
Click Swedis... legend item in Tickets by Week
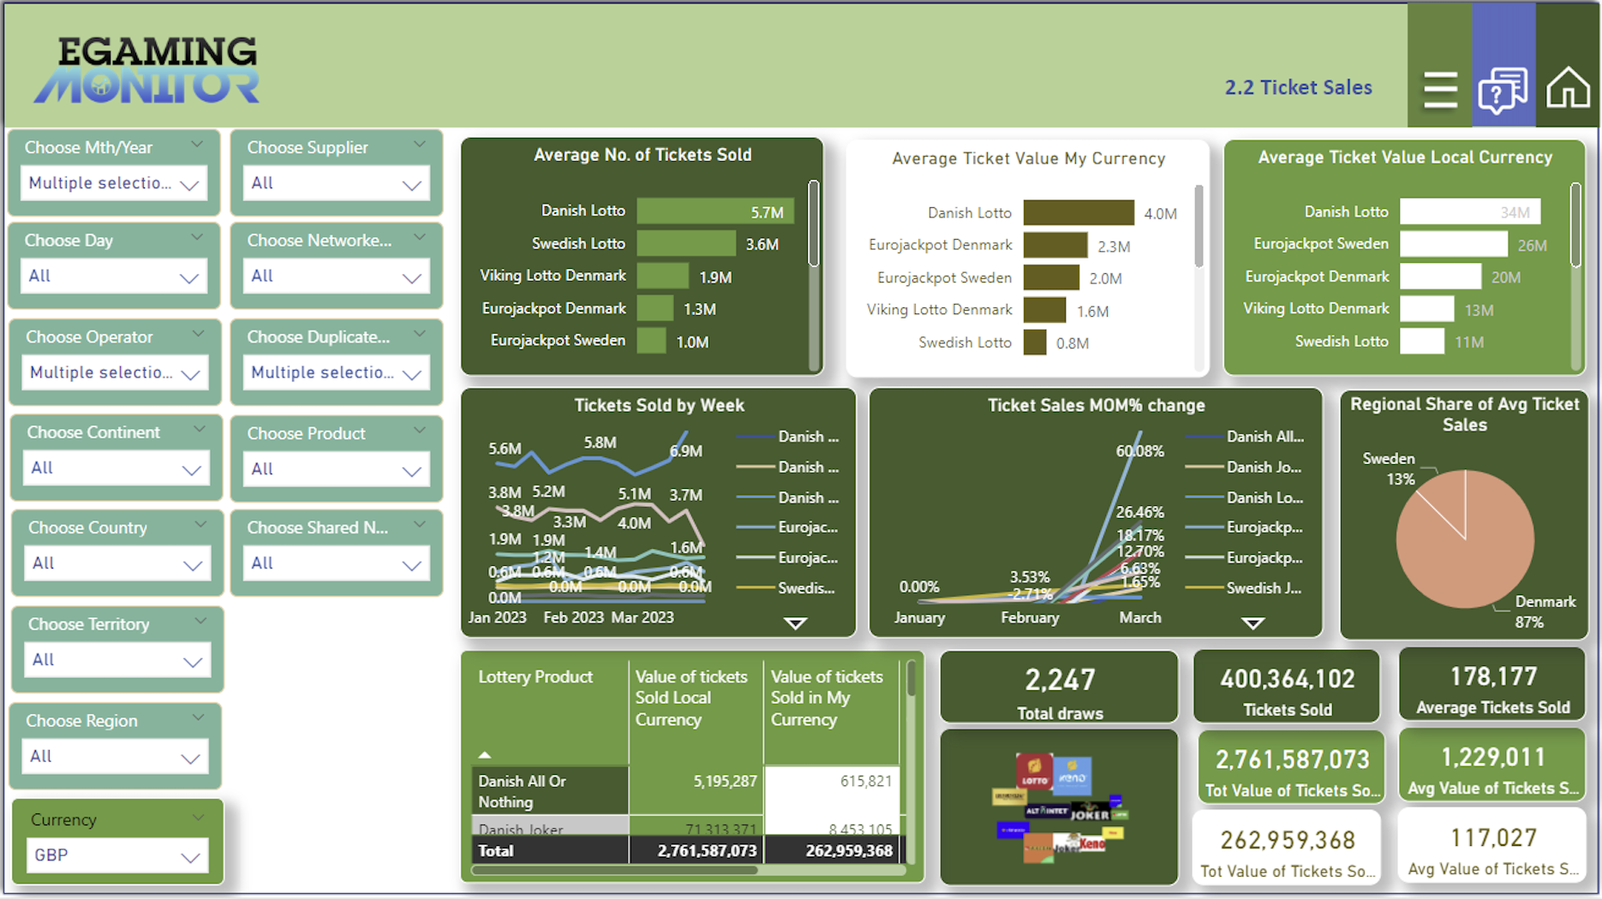(786, 588)
